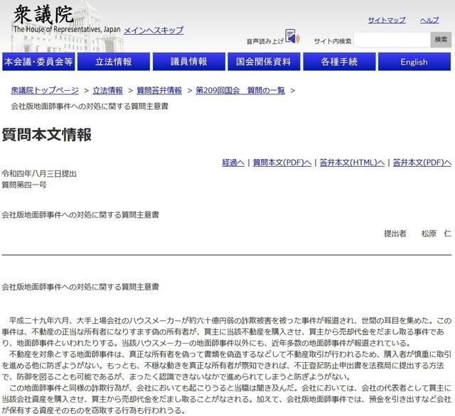The height and width of the screenshot is (416, 455).
Task: Click the 提出者 松原 仁 text
Action: pyautogui.click(x=417, y=234)
